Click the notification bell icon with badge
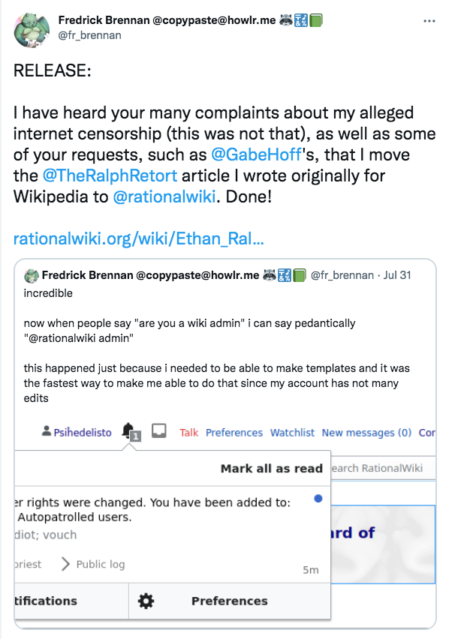The image size is (449, 639). click(x=131, y=431)
